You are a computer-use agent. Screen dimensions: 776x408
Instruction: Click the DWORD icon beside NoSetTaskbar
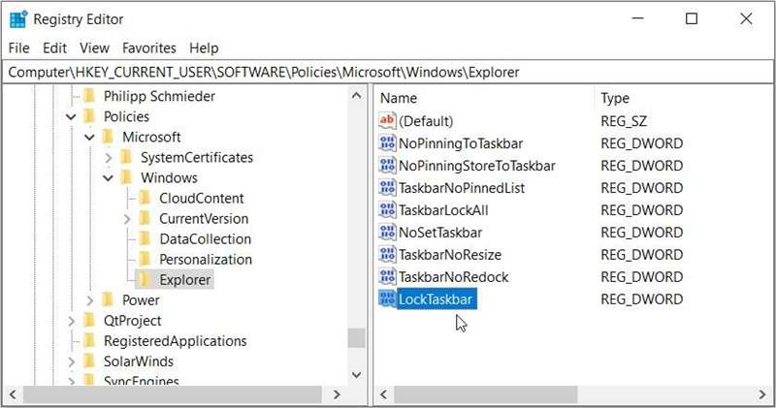pyautogui.click(x=388, y=233)
